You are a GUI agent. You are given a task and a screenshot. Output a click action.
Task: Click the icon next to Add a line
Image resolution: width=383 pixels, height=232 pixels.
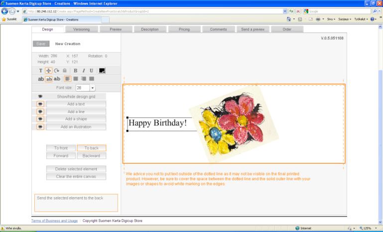(x=40, y=112)
